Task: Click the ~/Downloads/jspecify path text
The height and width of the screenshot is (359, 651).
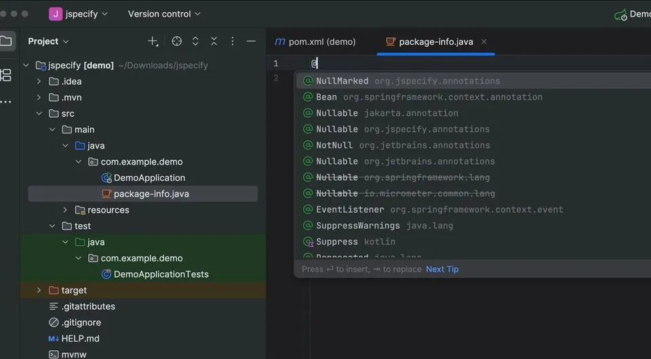Action: [x=163, y=66]
